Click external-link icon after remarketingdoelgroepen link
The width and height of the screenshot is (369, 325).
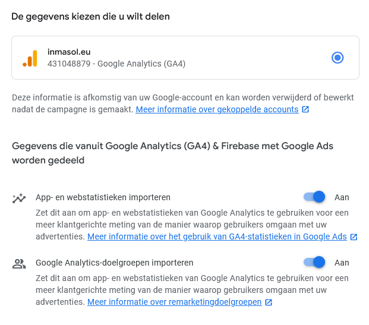click(269, 302)
